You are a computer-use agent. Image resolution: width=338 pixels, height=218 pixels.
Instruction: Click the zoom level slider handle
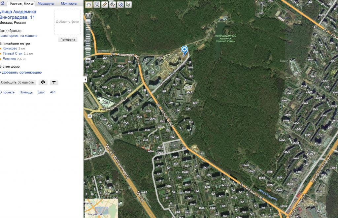[x=88, y=49]
